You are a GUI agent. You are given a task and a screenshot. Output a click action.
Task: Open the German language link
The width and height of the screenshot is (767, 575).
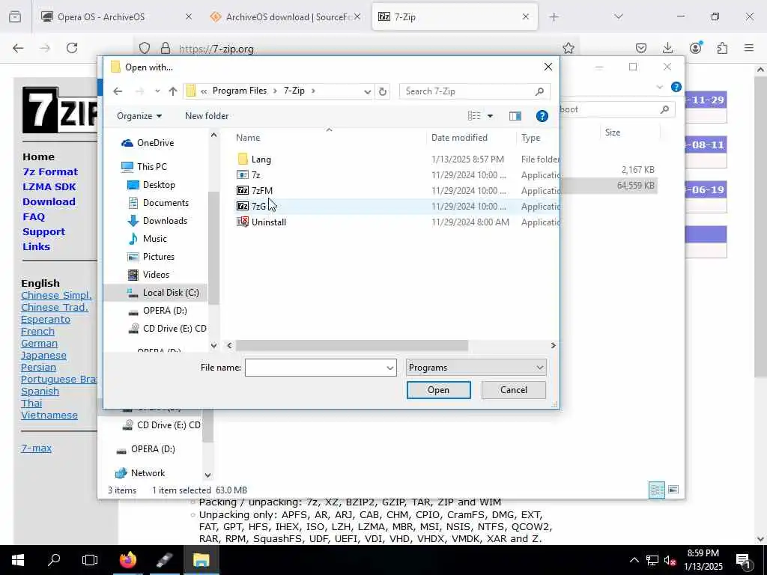pyautogui.click(x=39, y=344)
